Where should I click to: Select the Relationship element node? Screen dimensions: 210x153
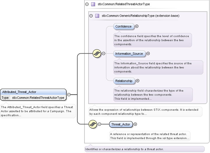click(x=124, y=81)
